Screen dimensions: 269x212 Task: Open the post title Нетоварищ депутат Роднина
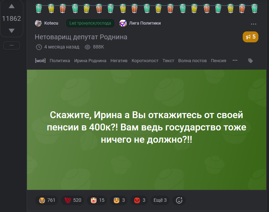coord(81,37)
